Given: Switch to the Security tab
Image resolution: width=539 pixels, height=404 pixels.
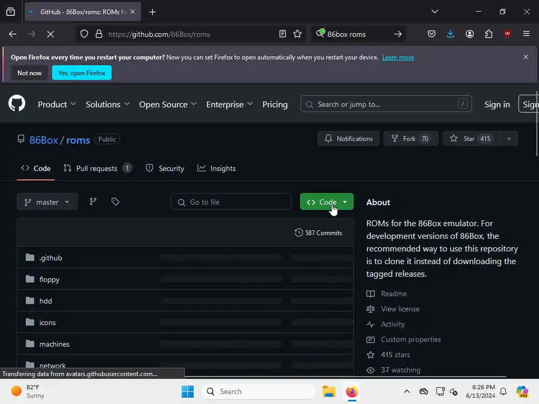Looking at the screenshot, I should (x=165, y=168).
